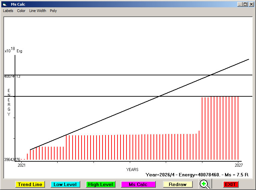The image size is (256, 190).
Task: Click the 39642276 energy axis value
Action: pos(12,160)
